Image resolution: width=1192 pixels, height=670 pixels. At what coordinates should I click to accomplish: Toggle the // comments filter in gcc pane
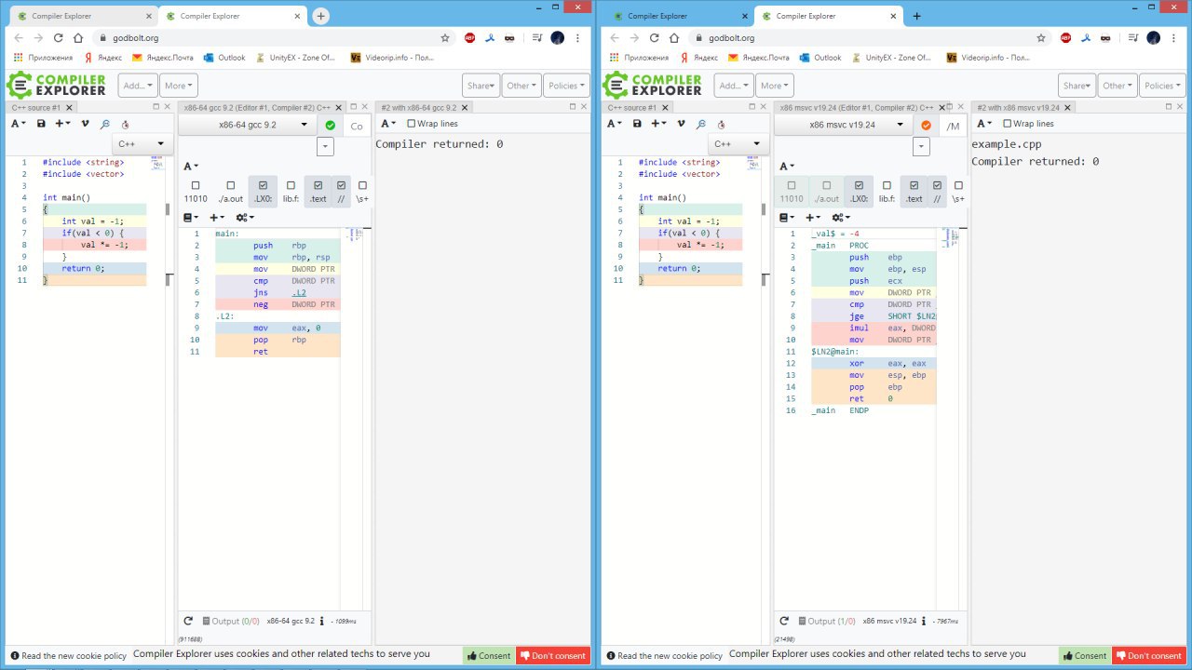coord(341,192)
